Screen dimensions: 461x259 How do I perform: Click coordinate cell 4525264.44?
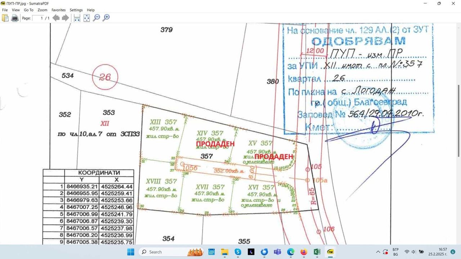coord(117,187)
